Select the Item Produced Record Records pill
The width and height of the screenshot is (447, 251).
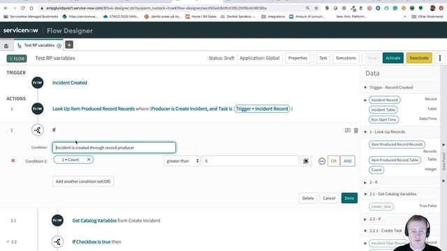397,144
